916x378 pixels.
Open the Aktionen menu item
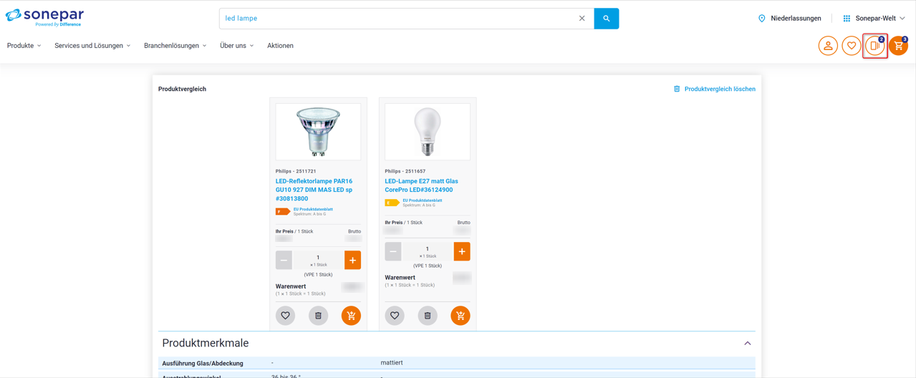tap(280, 46)
